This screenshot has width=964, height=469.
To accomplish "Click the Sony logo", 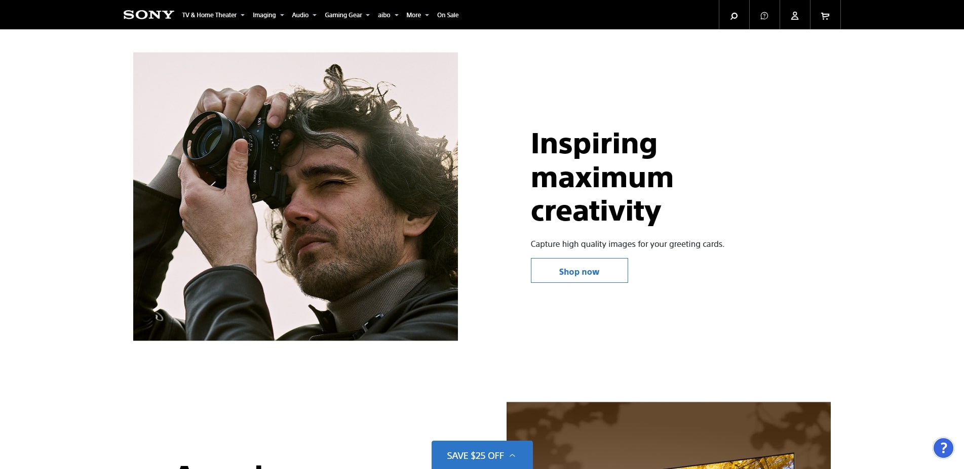I will pyautogui.click(x=148, y=15).
